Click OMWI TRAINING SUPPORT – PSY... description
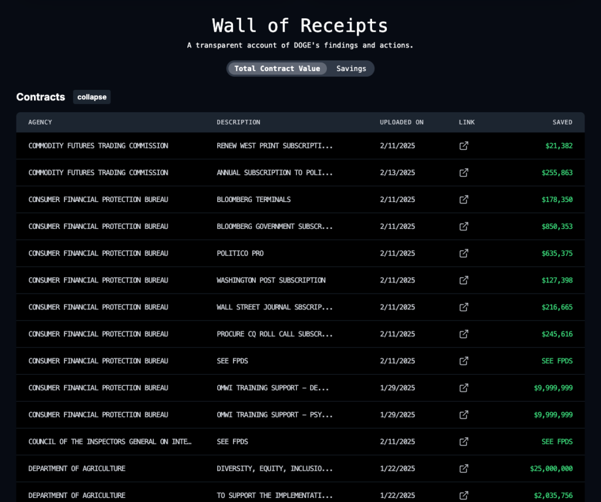Screen dimensions: 601x502 [x=275, y=415]
